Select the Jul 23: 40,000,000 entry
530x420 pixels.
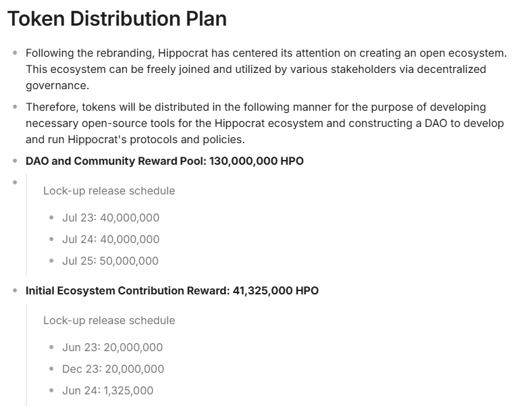click(x=111, y=218)
